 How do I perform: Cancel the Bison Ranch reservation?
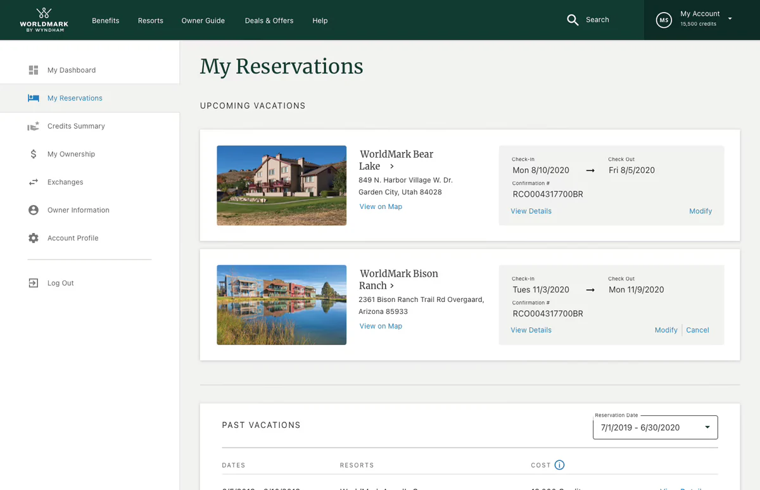697,330
